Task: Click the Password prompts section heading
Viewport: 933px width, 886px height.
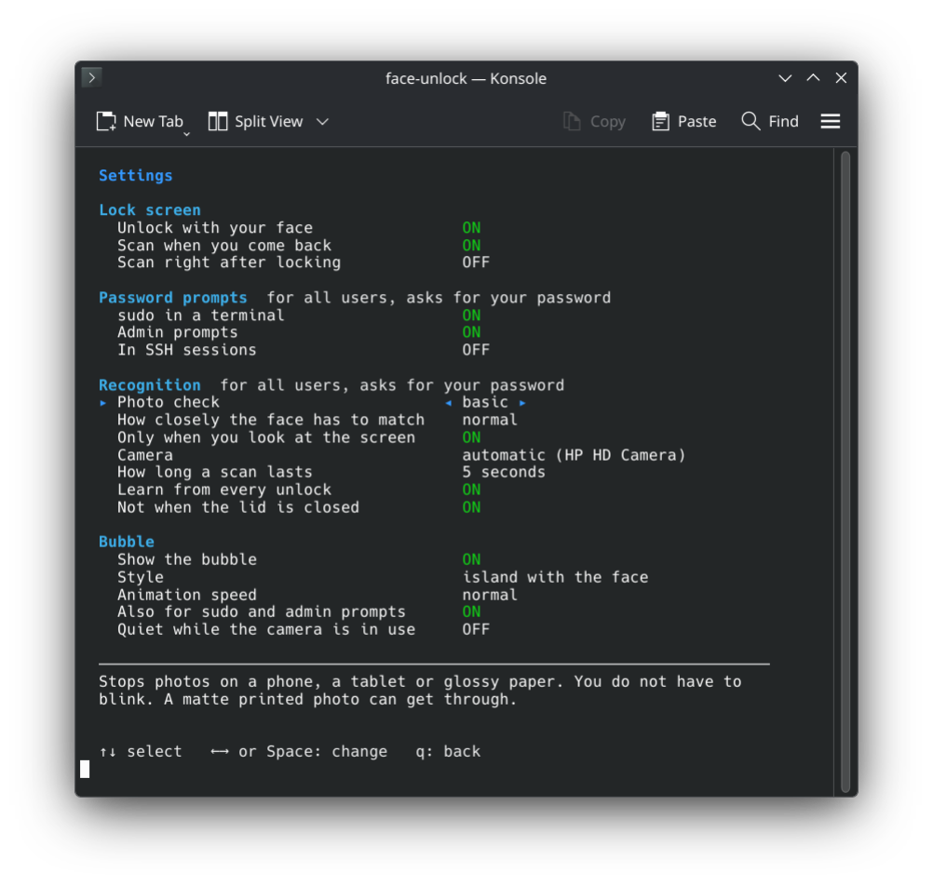Action: [x=172, y=297]
